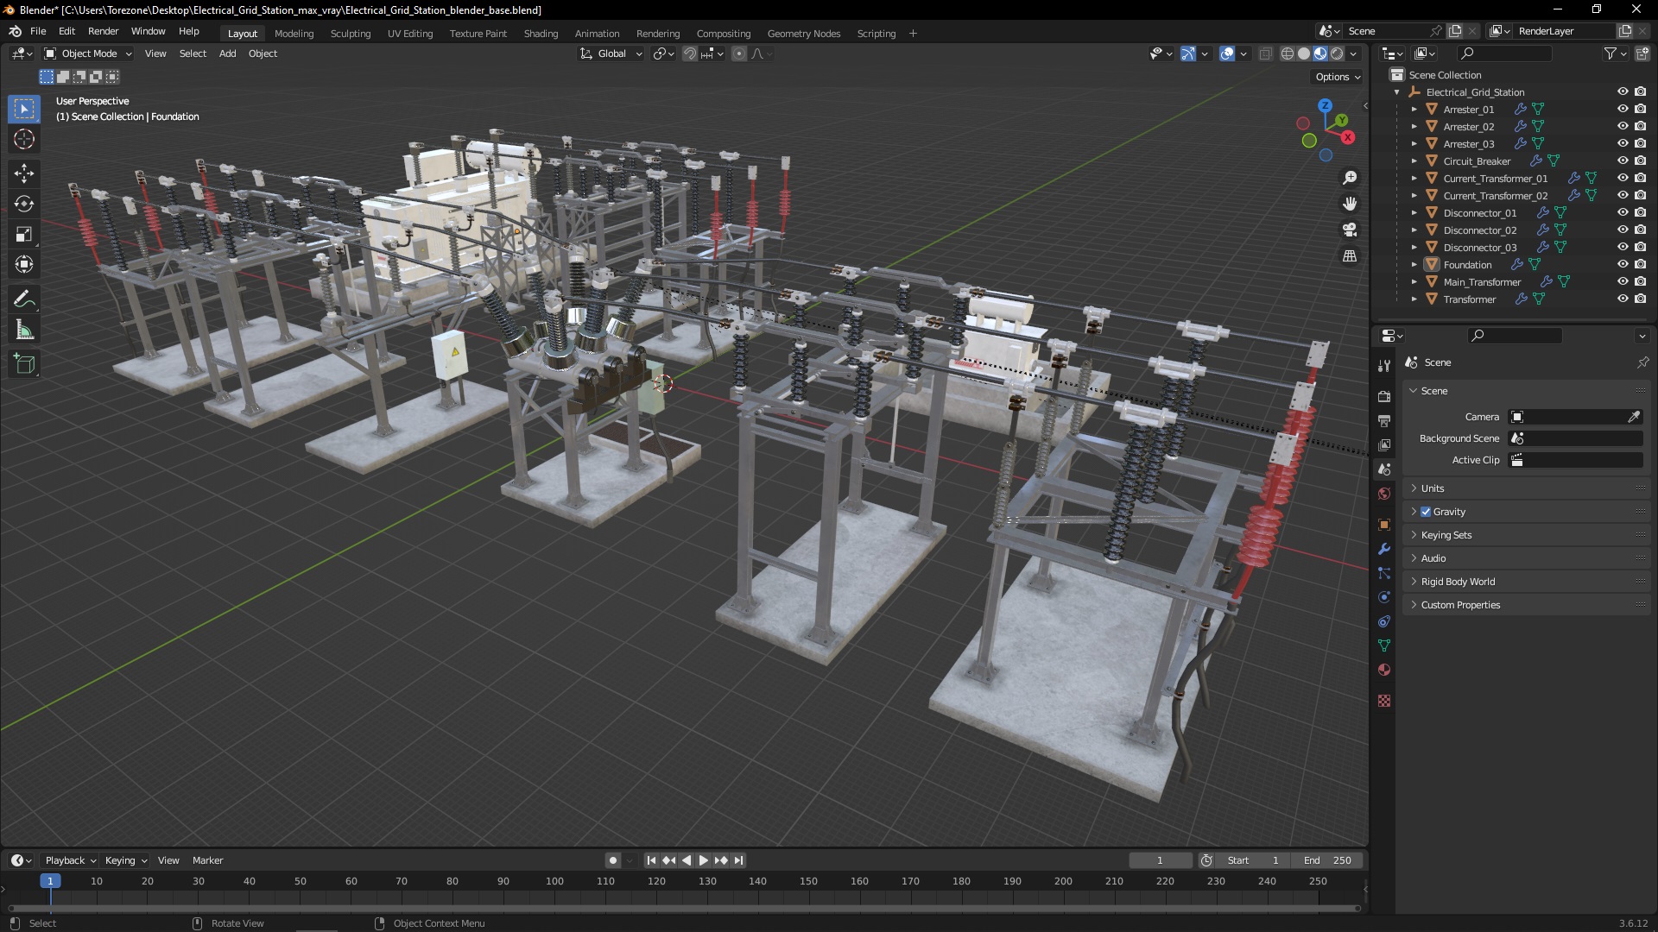Select the Annotate tool
1658x932 pixels.
coord(24,299)
